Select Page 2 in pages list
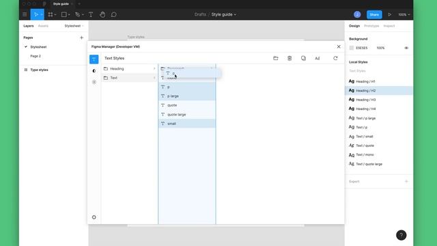 pos(36,56)
